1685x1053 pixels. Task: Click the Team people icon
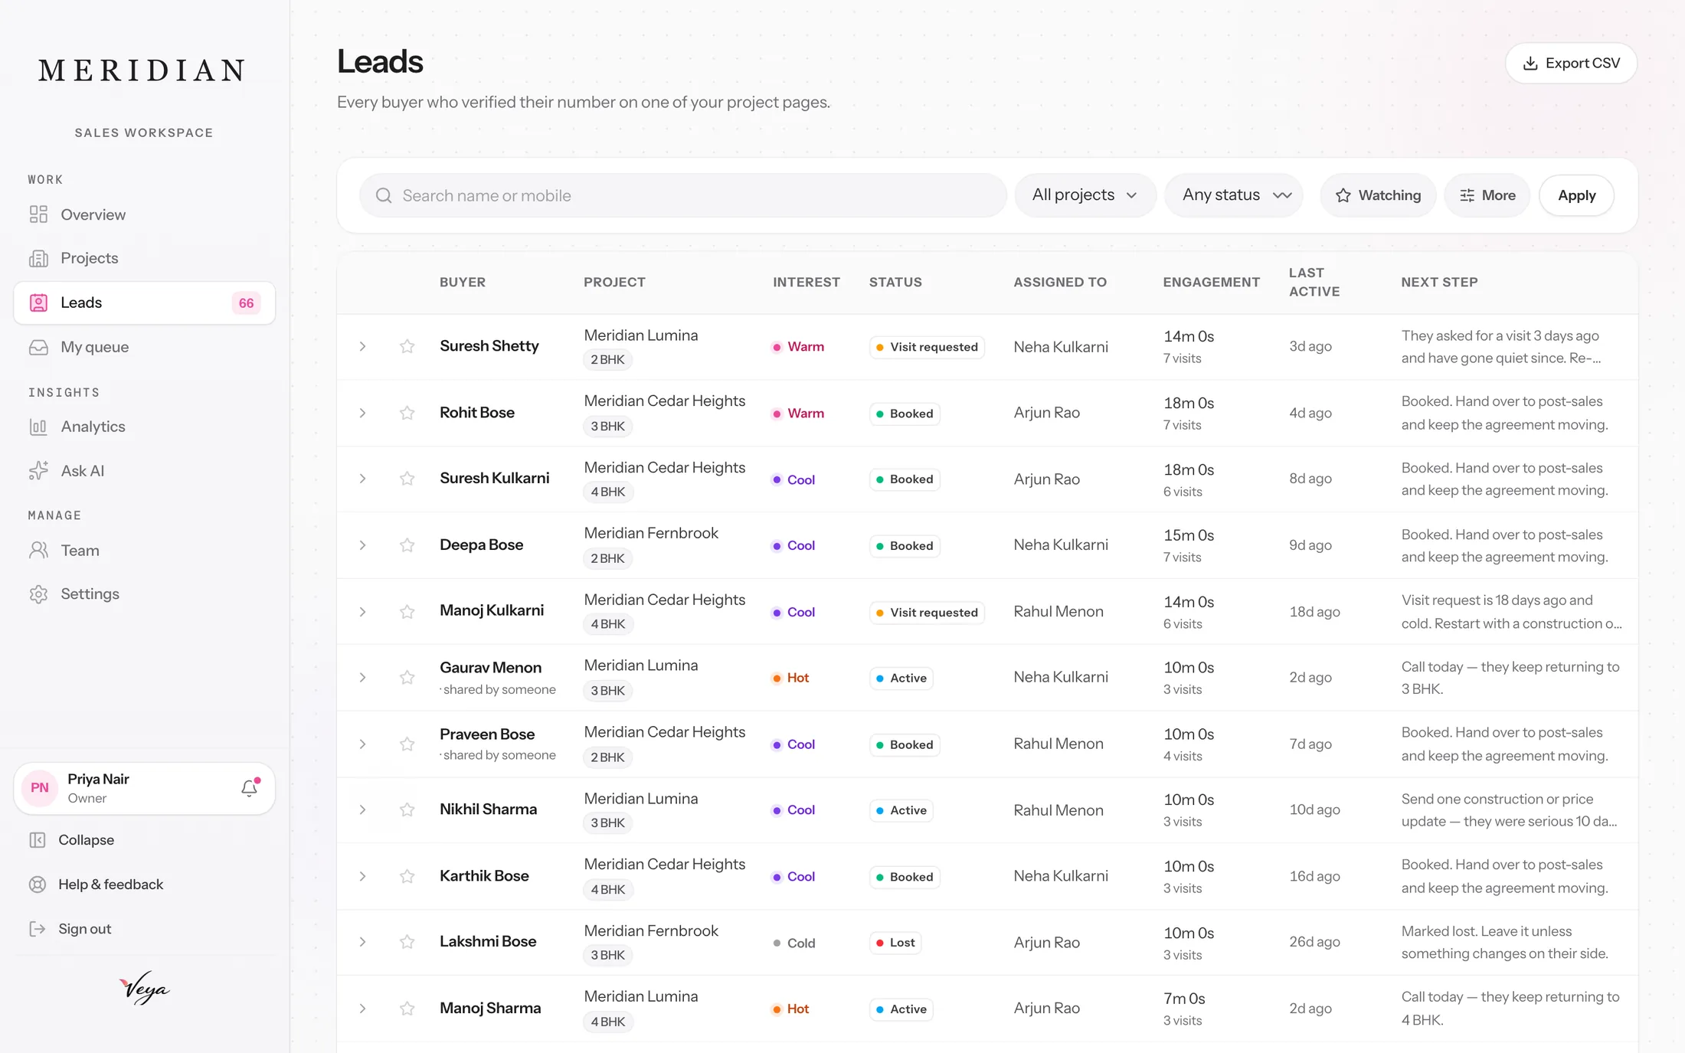click(38, 550)
